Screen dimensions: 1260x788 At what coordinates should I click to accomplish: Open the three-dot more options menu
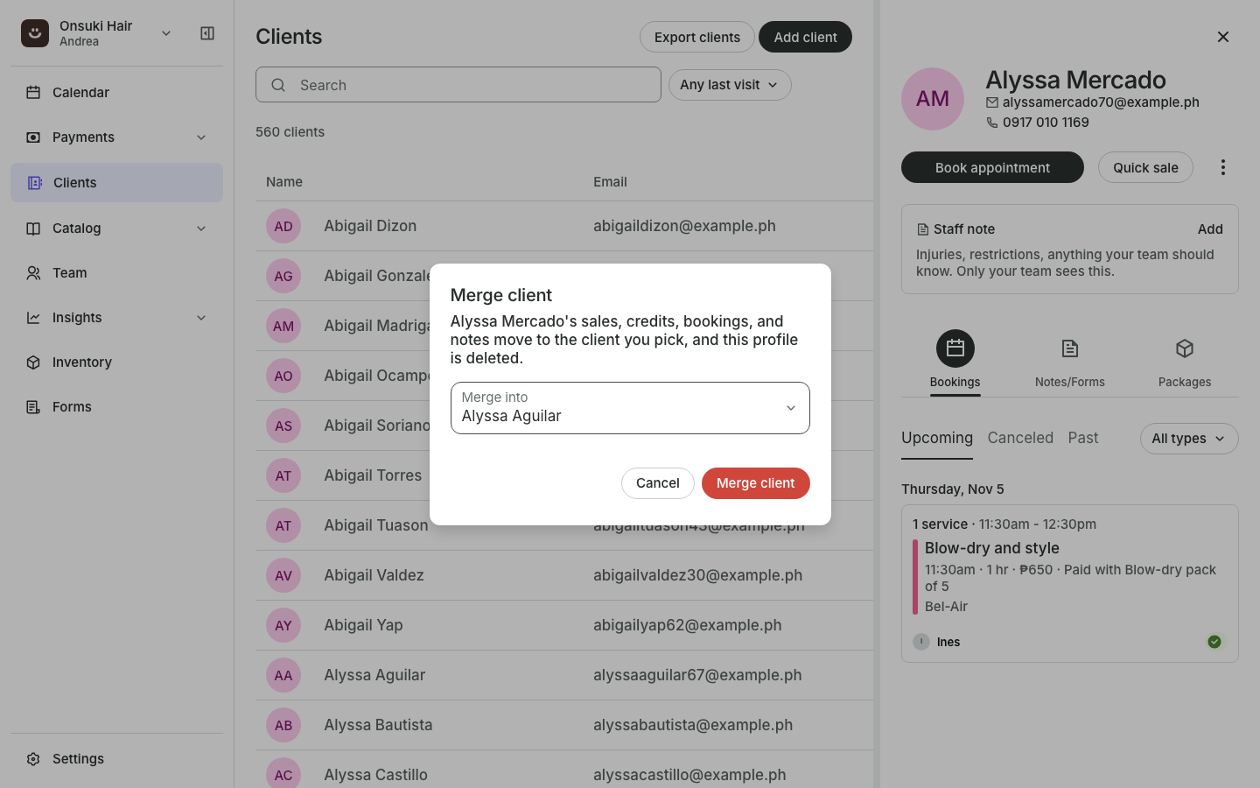click(1223, 167)
